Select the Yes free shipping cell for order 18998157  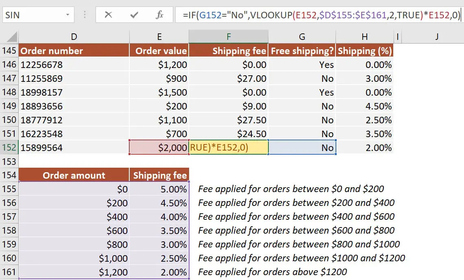tap(302, 92)
